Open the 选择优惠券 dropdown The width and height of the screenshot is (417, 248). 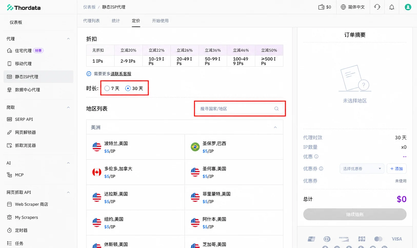tap(362, 168)
